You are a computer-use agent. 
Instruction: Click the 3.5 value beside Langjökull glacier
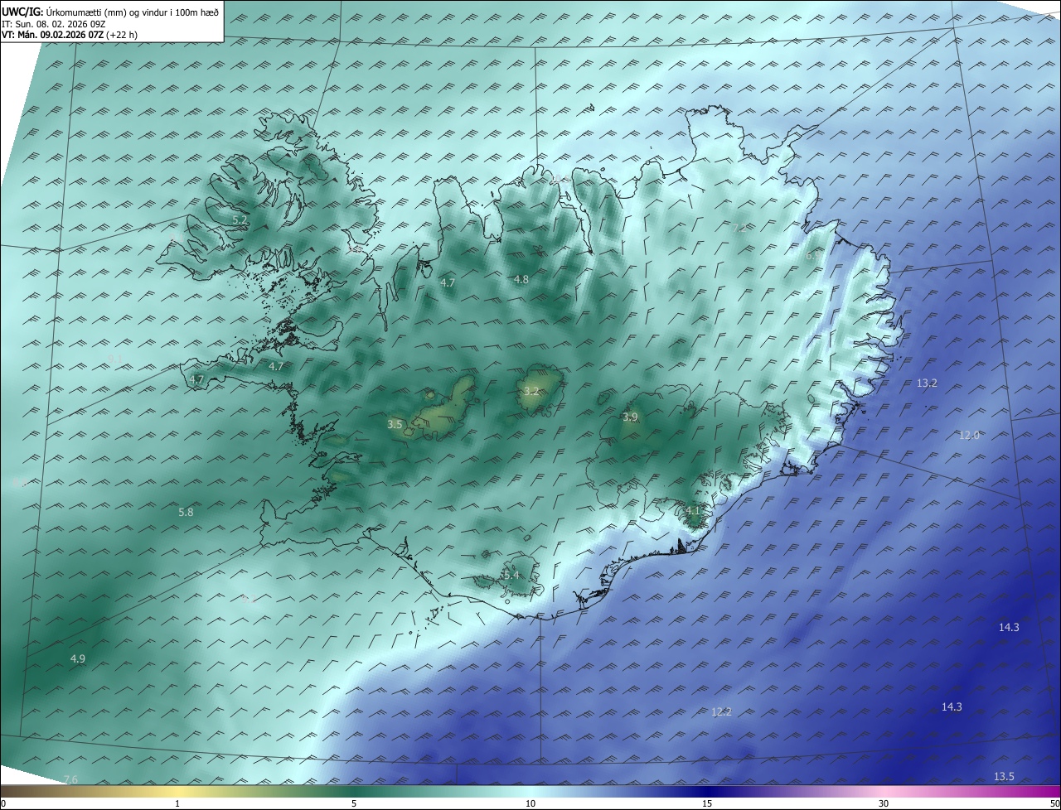coord(395,424)
